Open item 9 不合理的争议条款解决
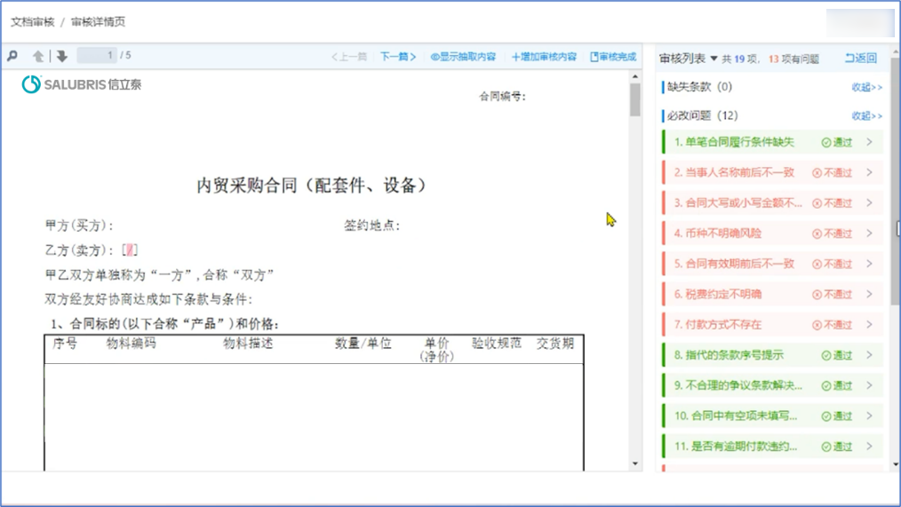This screenshot has width=901, height=507. pyautogui.click(x=772, y=385)
